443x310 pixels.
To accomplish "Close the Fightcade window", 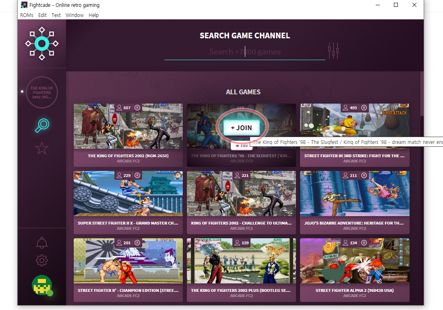I will coord(414,5).
